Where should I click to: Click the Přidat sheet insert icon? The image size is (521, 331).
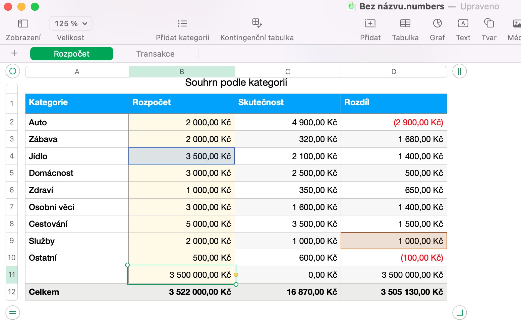pos(370,23)
